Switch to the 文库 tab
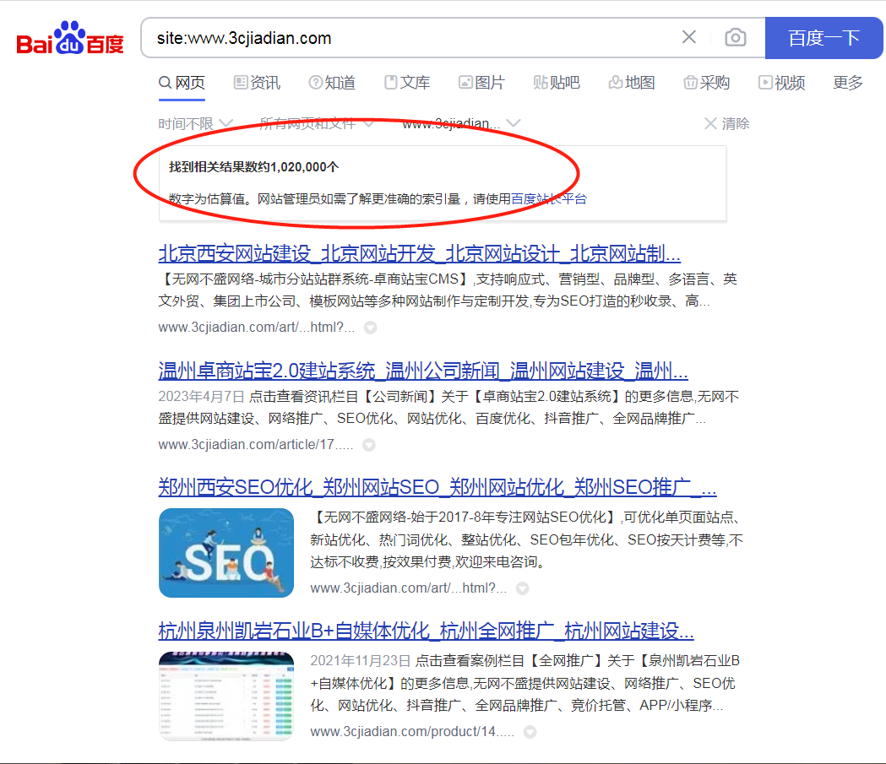886x764 pixels. 407,83
